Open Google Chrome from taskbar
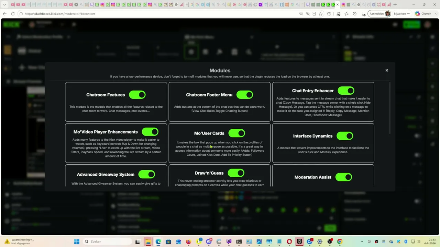This screenshot has height=247, width=440. 340,242
